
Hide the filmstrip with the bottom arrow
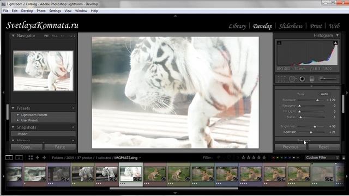coord(176,193)
